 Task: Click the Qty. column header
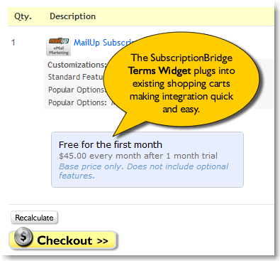pos(23,16)
